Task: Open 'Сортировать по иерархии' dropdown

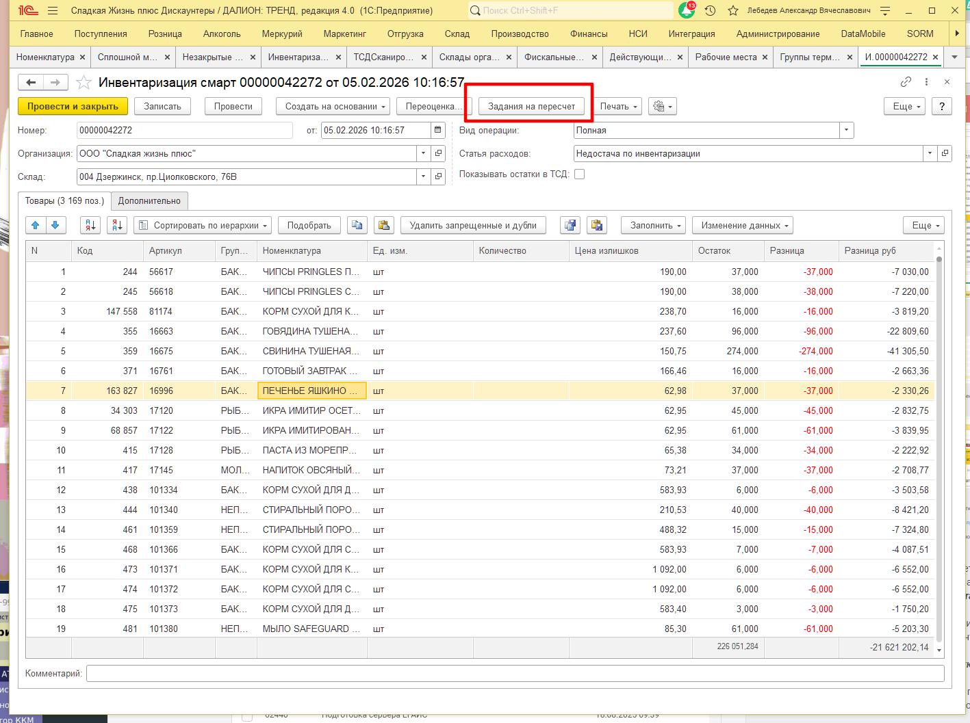Action: click(203, 225)
